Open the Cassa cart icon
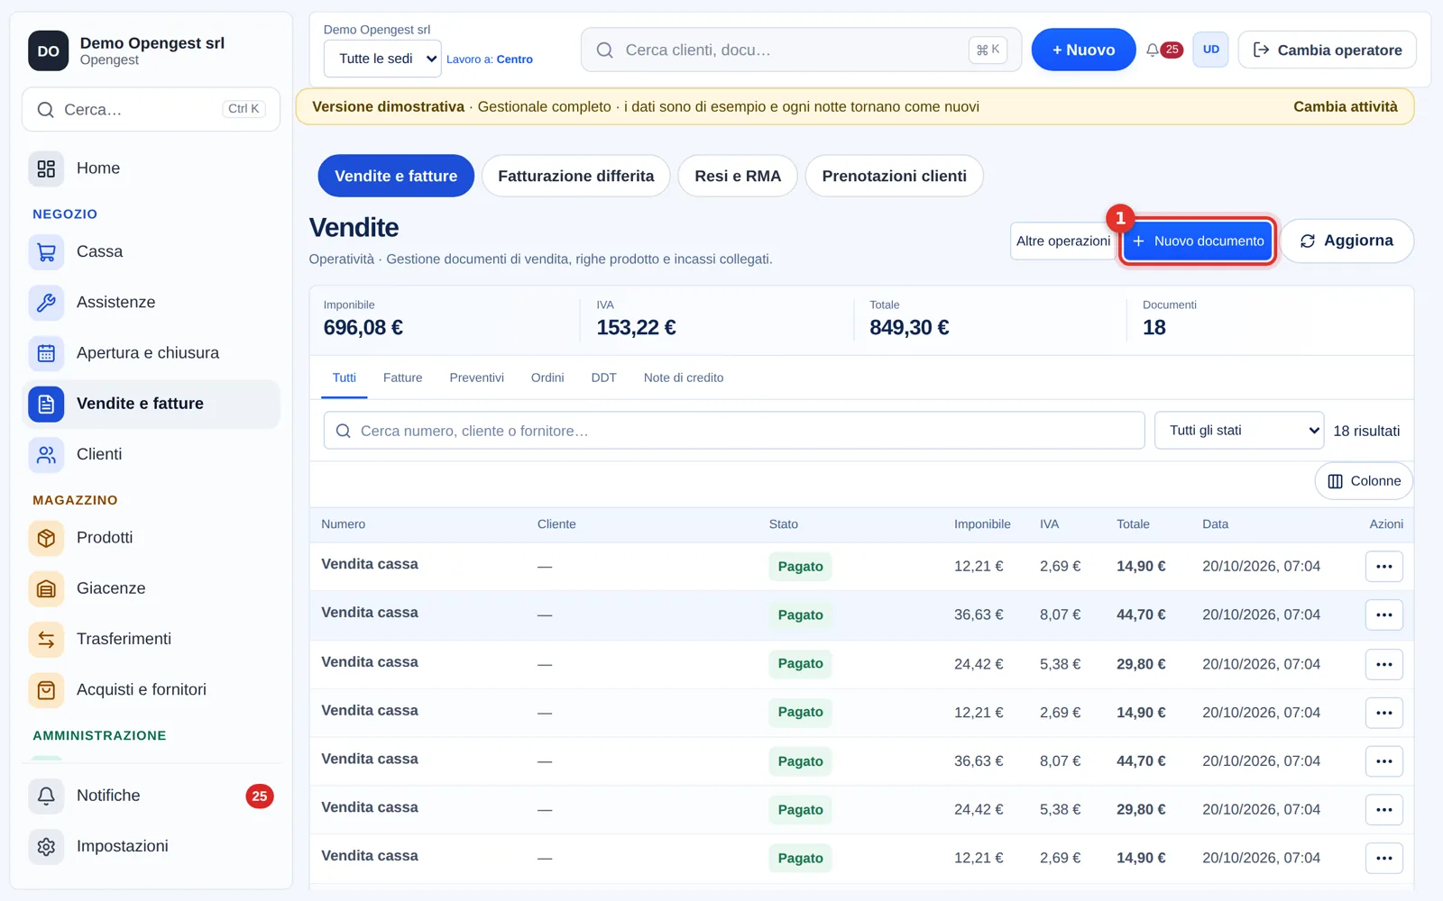1443x901 pixels. coord(46,252)
